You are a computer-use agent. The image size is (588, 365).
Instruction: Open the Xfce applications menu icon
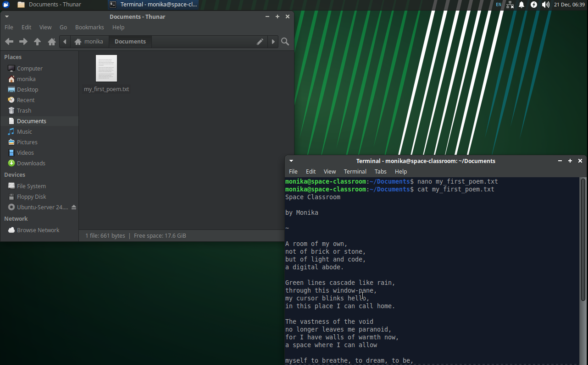[x=6, y=5]
